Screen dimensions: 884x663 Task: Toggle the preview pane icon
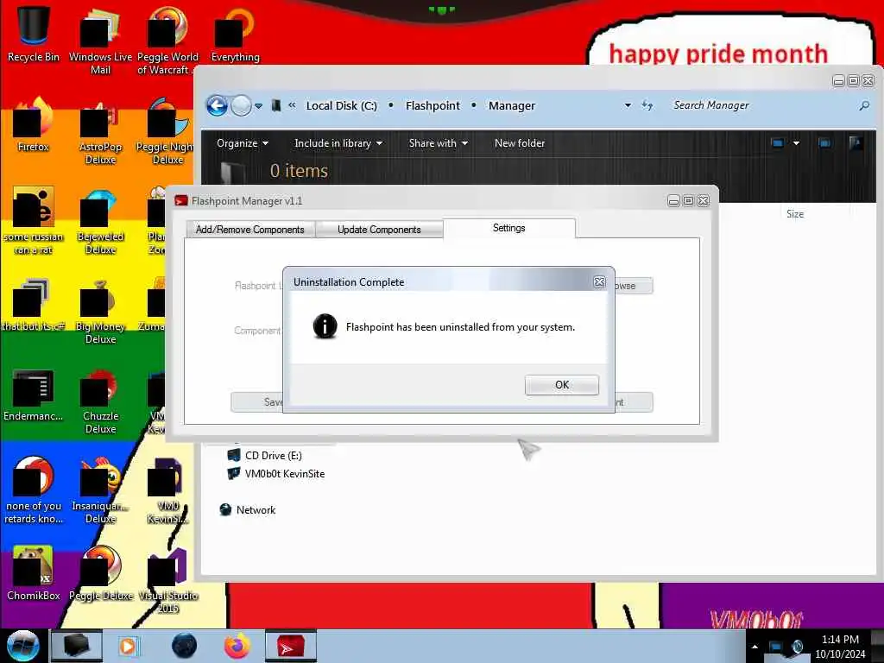coord(824,143)
